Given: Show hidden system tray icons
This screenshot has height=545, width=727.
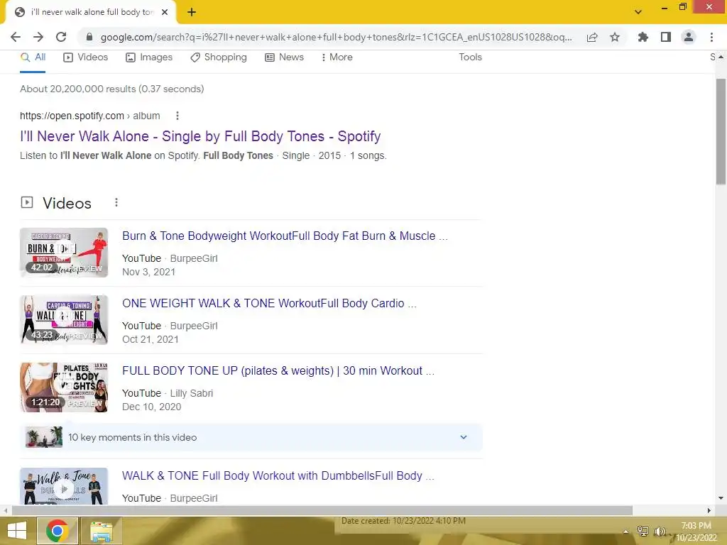Looking at the screenshot, I should 626,532.
